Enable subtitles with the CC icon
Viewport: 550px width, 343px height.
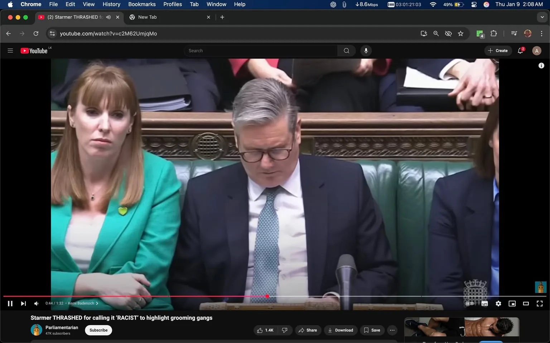click(x=484, y=303)
